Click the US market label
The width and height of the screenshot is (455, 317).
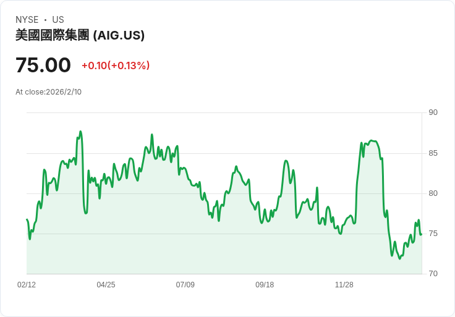(58, 20)
